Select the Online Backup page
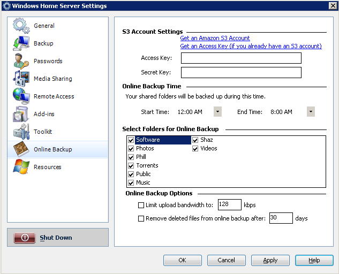The height and width of the screenshot is (274, 339). pos(57,149)
